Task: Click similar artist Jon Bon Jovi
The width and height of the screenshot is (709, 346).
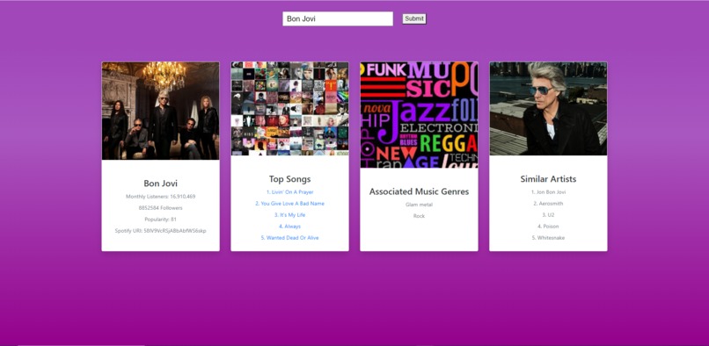Action: 549,192
